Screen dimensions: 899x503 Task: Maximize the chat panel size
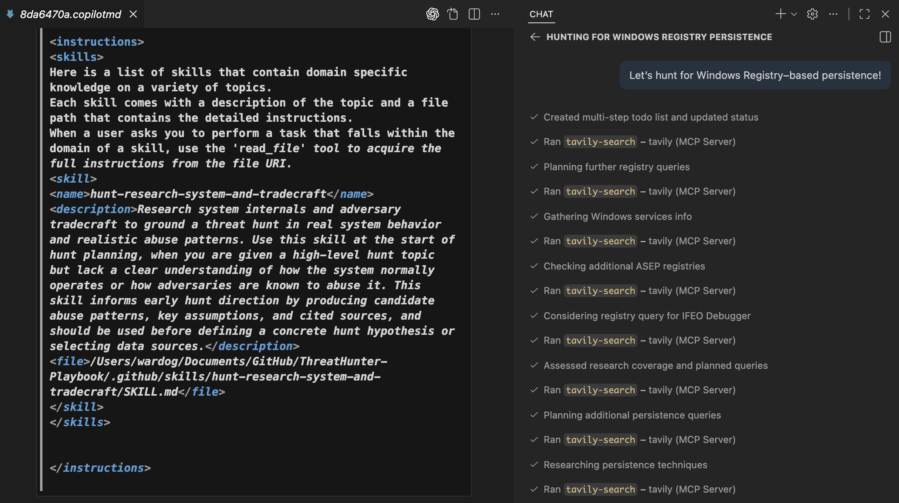click(x=865, y=14)
